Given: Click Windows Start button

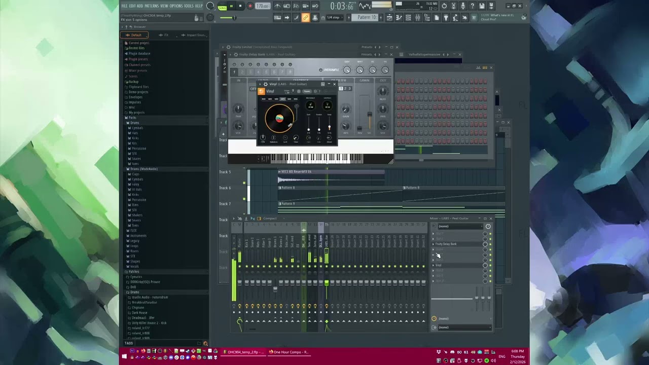Looking at the screenshot, I should (x=124, y=357).
